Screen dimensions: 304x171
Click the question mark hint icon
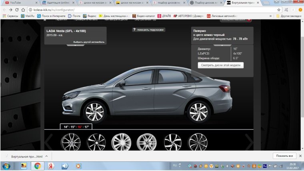point(134,30)
